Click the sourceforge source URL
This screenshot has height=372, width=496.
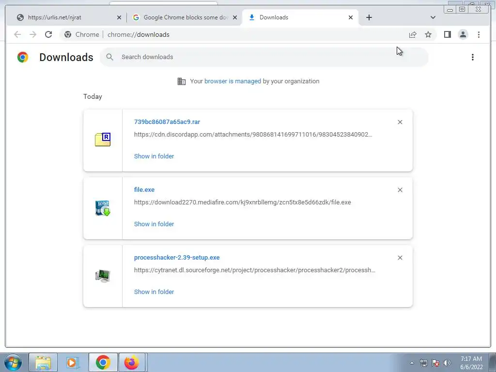[254, 270]
